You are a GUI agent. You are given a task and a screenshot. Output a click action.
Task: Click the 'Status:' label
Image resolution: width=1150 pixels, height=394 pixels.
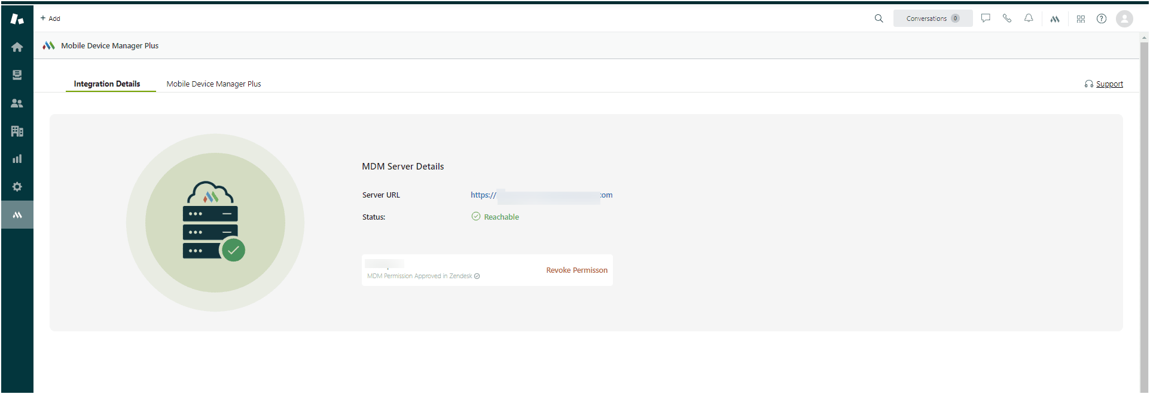(374, 217)
